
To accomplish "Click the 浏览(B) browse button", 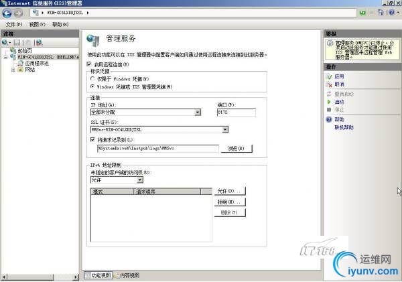I will [236, 149].
